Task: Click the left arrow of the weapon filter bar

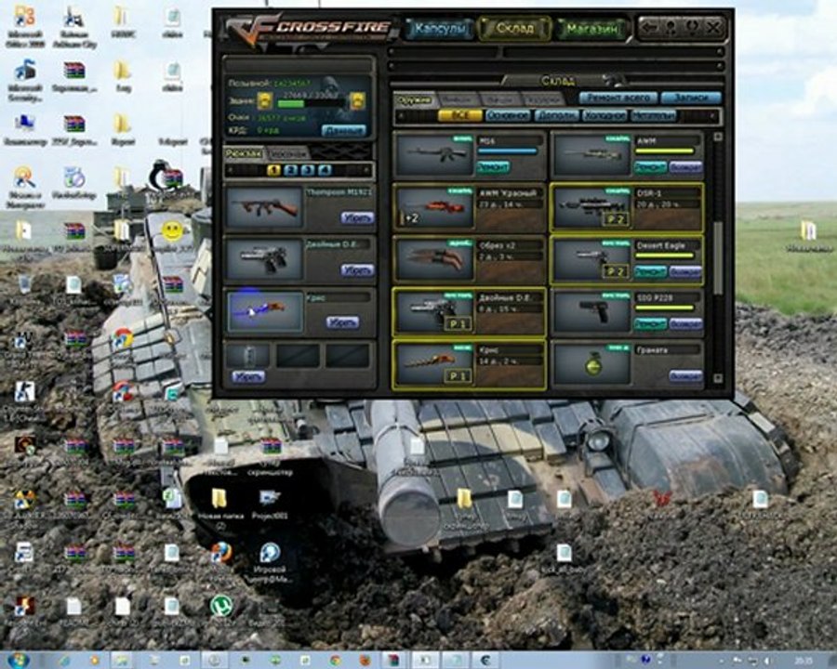Action: tap(402, 116)
